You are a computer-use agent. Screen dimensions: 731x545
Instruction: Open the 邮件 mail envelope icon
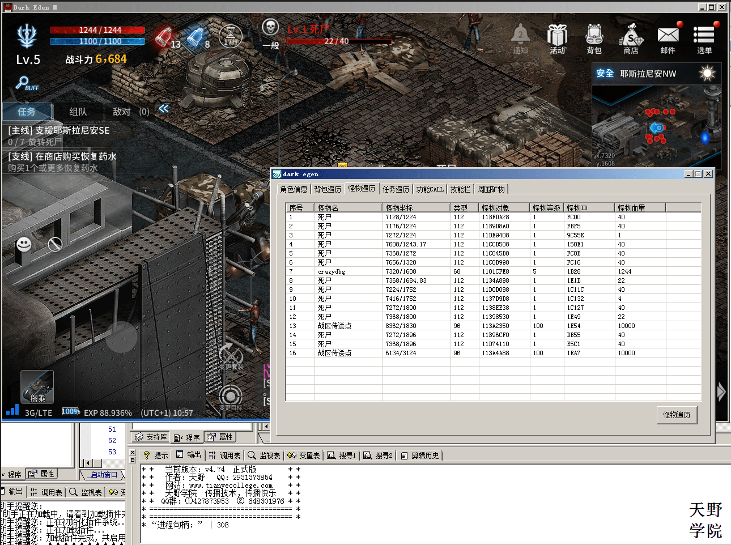(x=668, y=38)
